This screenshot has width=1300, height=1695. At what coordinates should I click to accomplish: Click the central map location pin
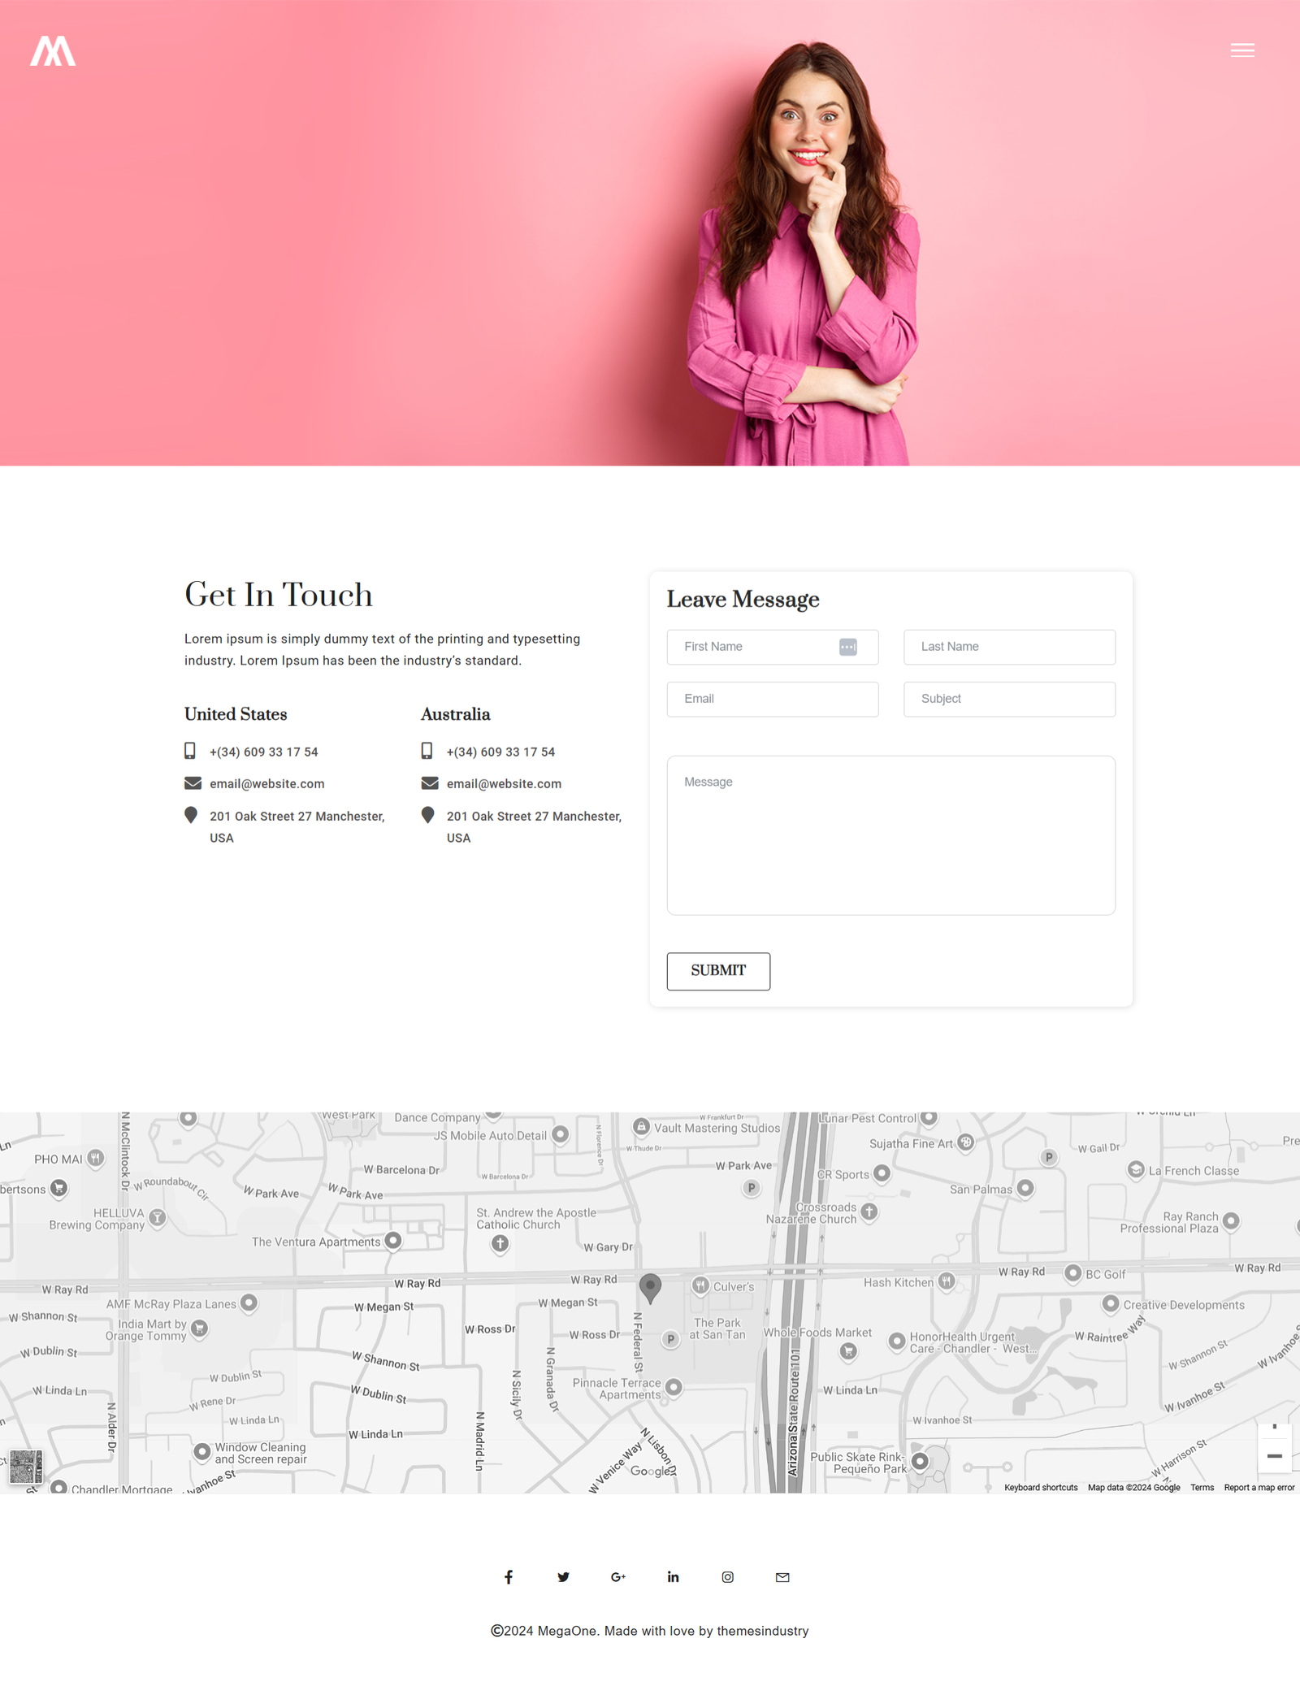pos(650,1288)
